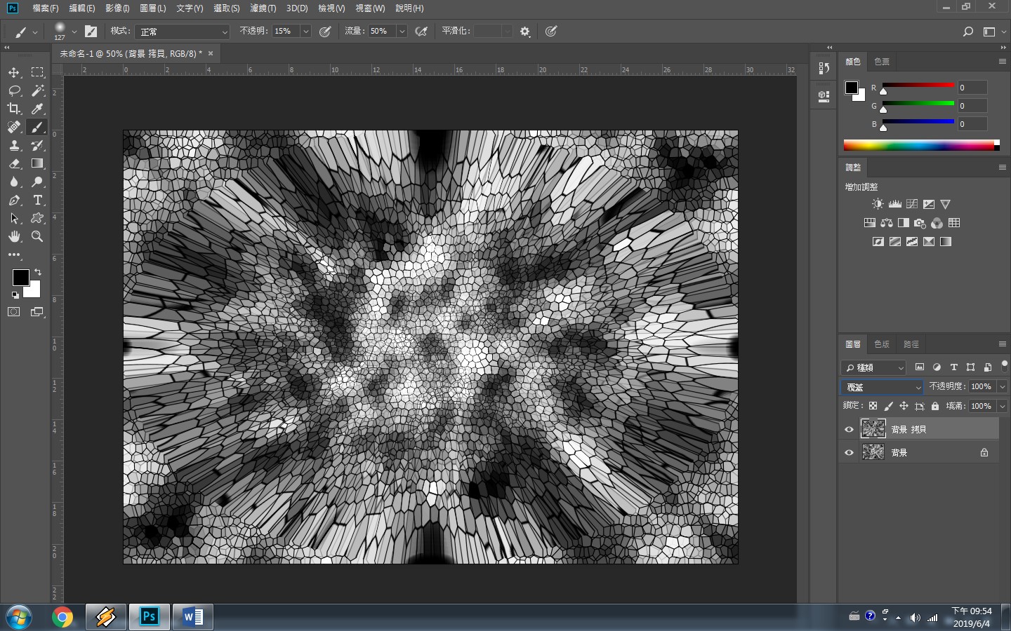Toggle the Brush Settings panel
Screen dimensions: 1011x631
pos(91,32)
